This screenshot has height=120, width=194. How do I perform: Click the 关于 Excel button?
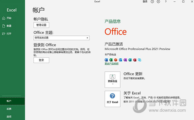coord(112,99)
